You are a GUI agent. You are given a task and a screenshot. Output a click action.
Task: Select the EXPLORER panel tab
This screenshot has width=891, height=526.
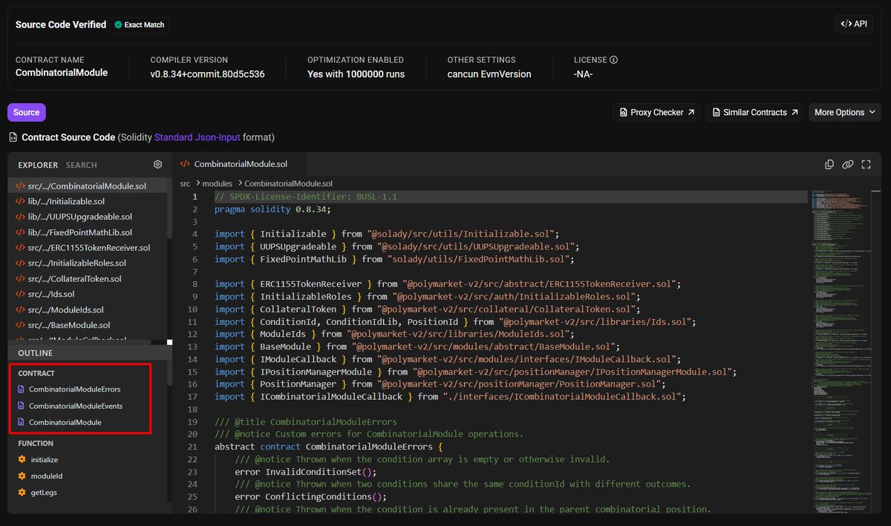pos(38,165)
